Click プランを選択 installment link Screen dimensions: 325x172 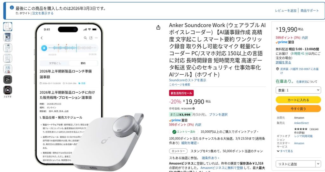coord(218,114)
